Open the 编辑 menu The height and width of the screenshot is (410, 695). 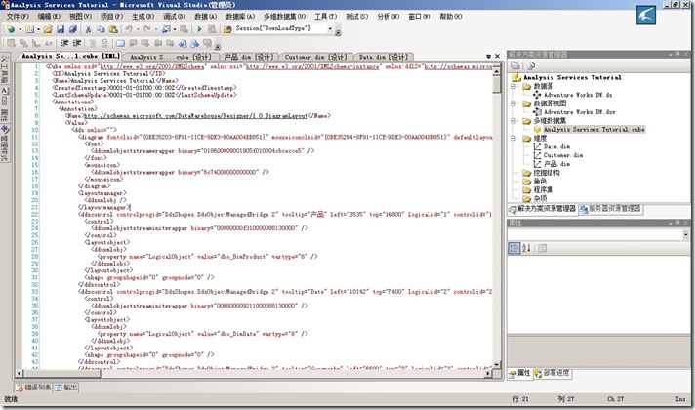tap(49, 16)
